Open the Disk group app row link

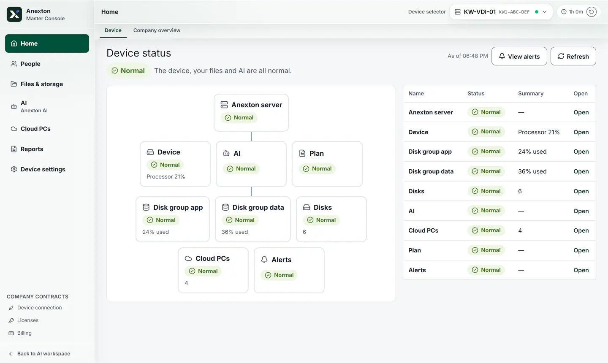[x=581, y=152]
